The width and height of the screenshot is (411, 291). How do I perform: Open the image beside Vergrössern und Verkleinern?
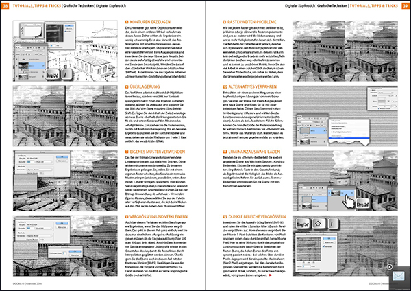point(65,246)
